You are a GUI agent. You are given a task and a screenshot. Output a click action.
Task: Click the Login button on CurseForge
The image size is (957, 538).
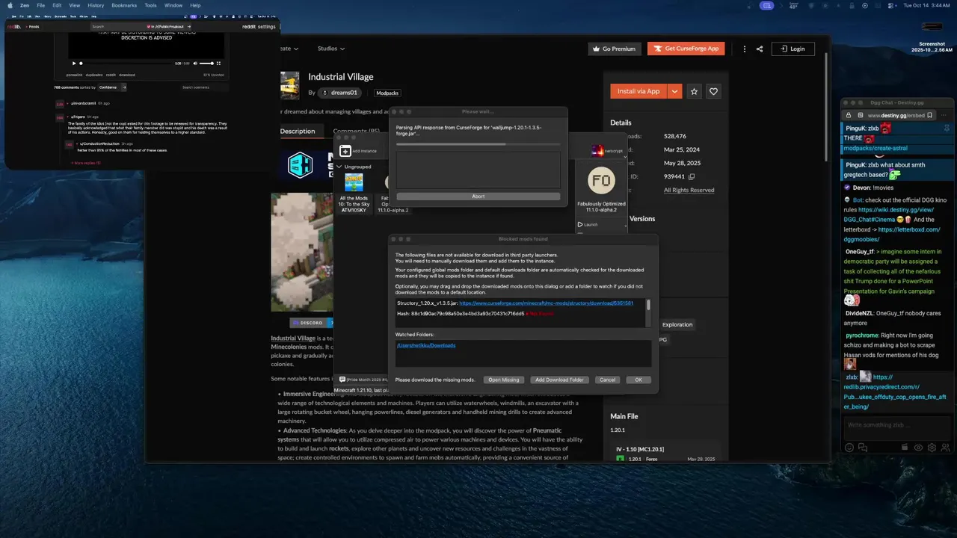pyautogui.click(x=793, y=49)
